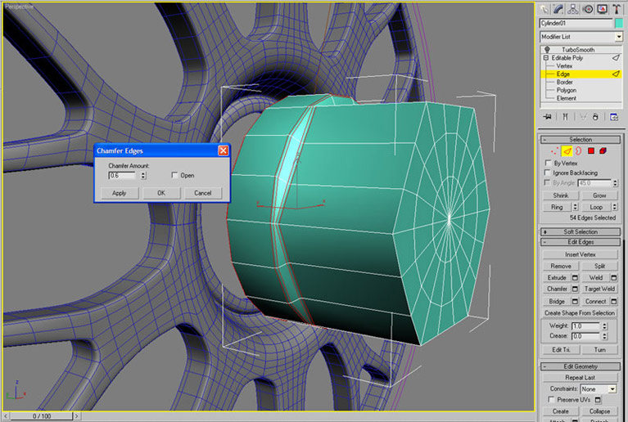The height and width of the screenshot is (422, 628).
Task: Select the Vertex sub-object icon in Selection
Action: pyautogui.click(x=556, y=151)
